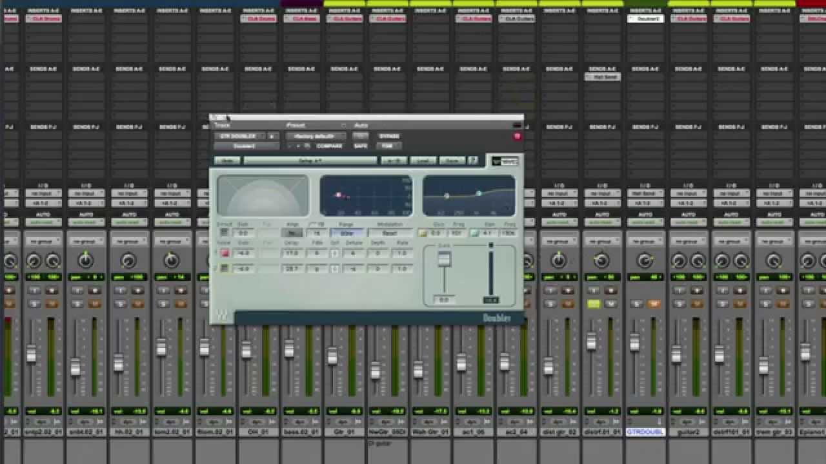This screenshot has width=826, height=464.
Task: Open the factory default preset menu
Action: point(316,137)
